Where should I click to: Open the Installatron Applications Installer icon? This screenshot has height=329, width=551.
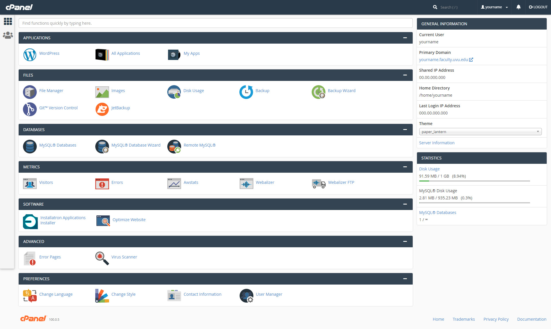tap(30, 221)
